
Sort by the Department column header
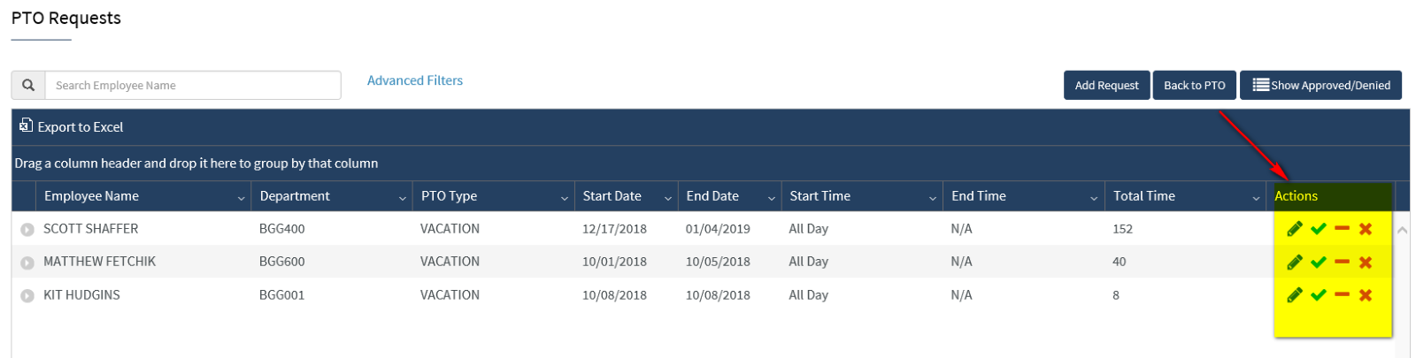(x=295, y=196)
